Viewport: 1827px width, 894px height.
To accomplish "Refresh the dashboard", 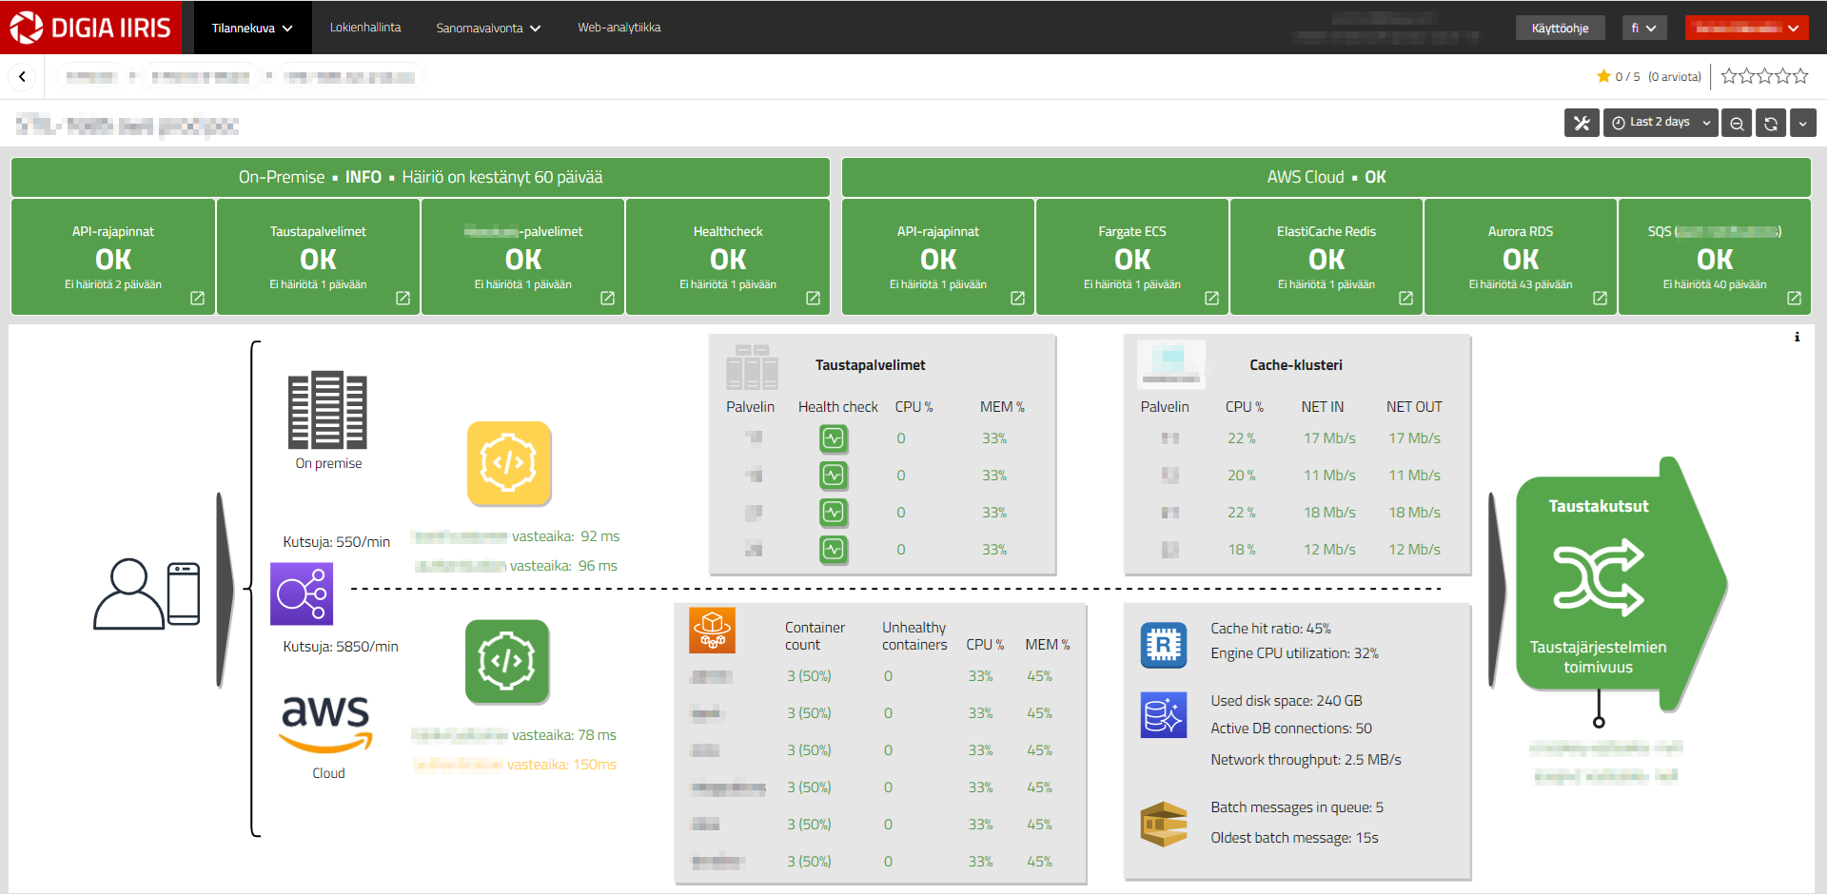I will [x=1770, y=123].
